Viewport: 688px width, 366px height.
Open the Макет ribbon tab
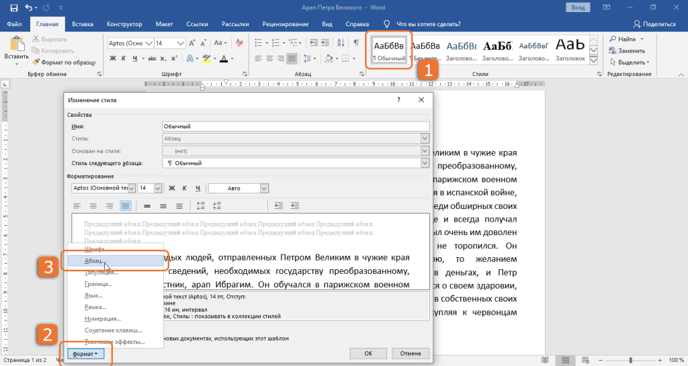click(x=164, y=24)
